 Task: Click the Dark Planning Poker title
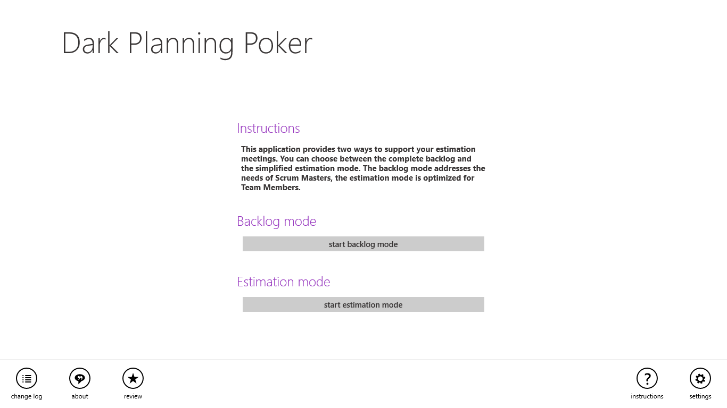click(x=187, y=44)
